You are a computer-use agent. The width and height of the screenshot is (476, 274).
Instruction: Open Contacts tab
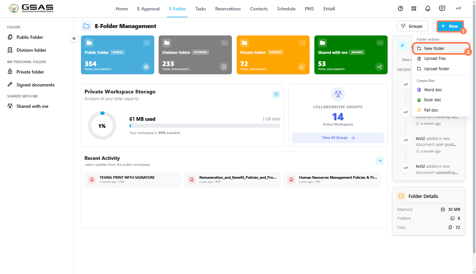[259, 9]
